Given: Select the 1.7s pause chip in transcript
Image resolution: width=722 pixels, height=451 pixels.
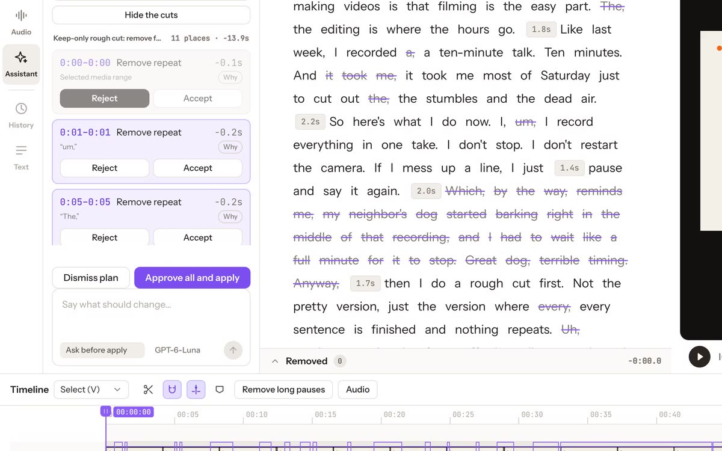Looking at the screenshot, I should (x=365, y=284).
